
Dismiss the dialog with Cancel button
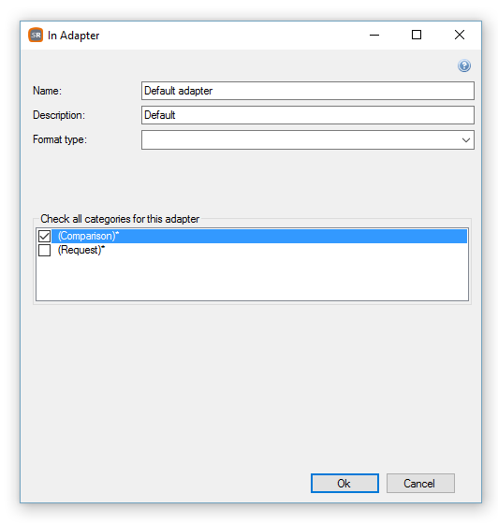(x=420, y=484)
